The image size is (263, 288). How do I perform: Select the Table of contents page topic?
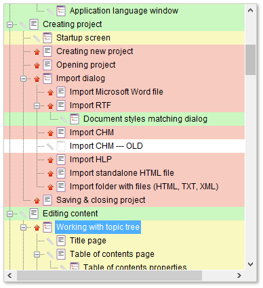tap(112, 254)
